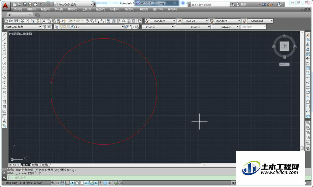
Task: Open the ByColor plot style dropdown
Action: click(254, 27)
